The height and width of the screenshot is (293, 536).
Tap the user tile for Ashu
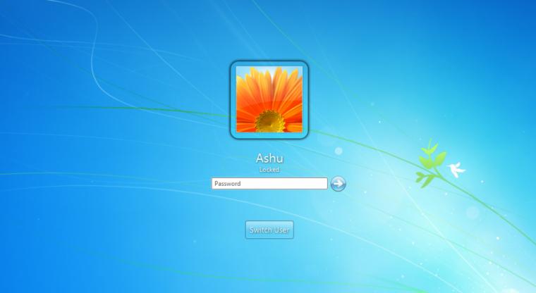pos(269,99)
